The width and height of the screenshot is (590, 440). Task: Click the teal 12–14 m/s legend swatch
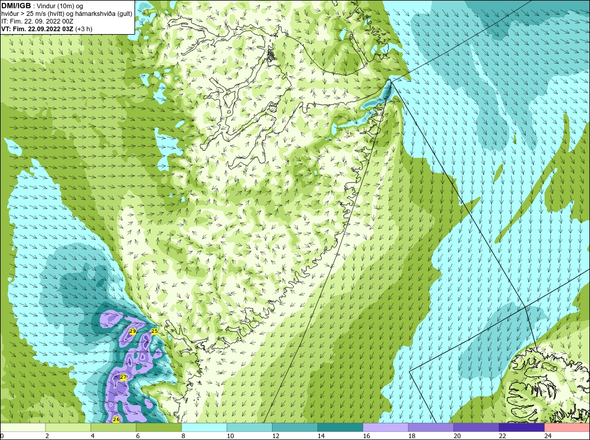[x=295, y=427]
